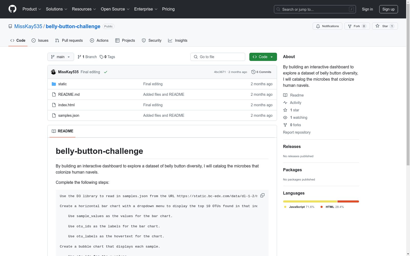Click the Sign up button
Screen dimensions: 410x256
coord(388,9)
